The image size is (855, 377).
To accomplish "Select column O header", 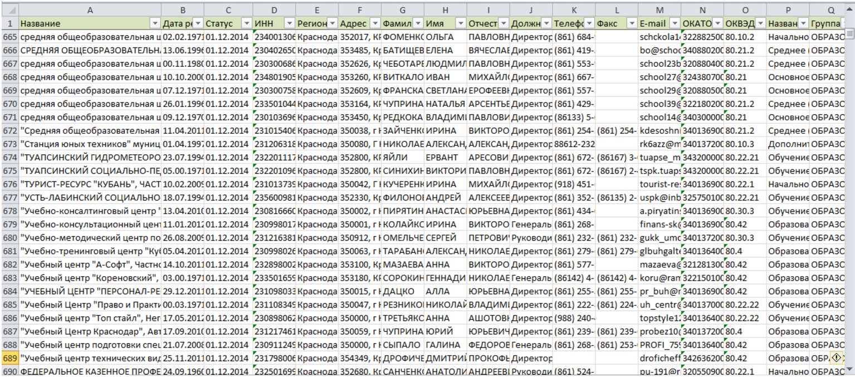I will tap(745, 11).
